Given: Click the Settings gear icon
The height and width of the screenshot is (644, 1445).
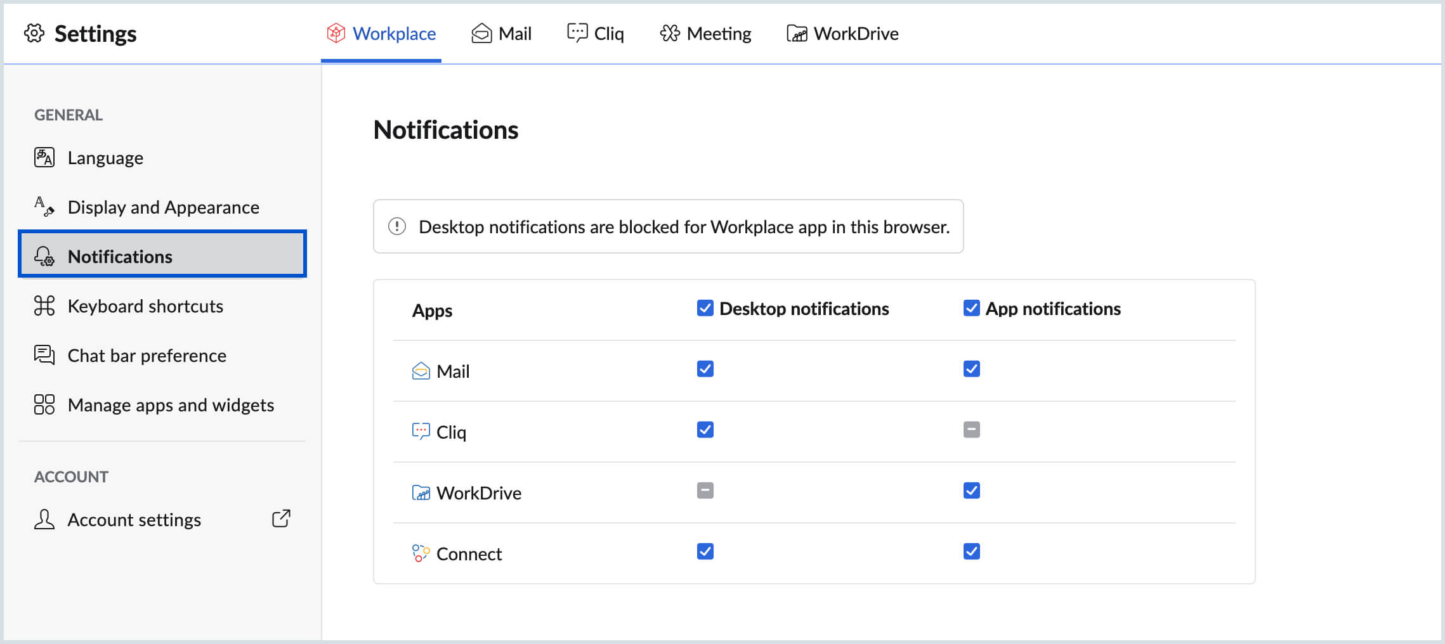Looking at the screenshot, I should [35, 33].
